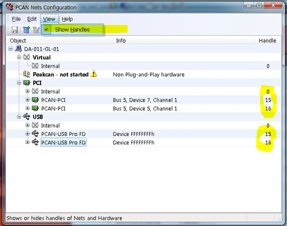Select the green PCI card category icon
Viewport: 287px width, 226px height.
tap(27, 83)
